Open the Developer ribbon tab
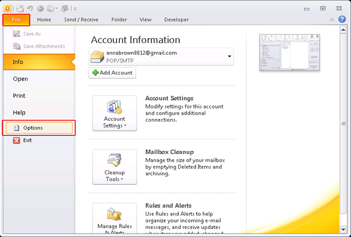351x237 pixels. [x=177, y=20]
